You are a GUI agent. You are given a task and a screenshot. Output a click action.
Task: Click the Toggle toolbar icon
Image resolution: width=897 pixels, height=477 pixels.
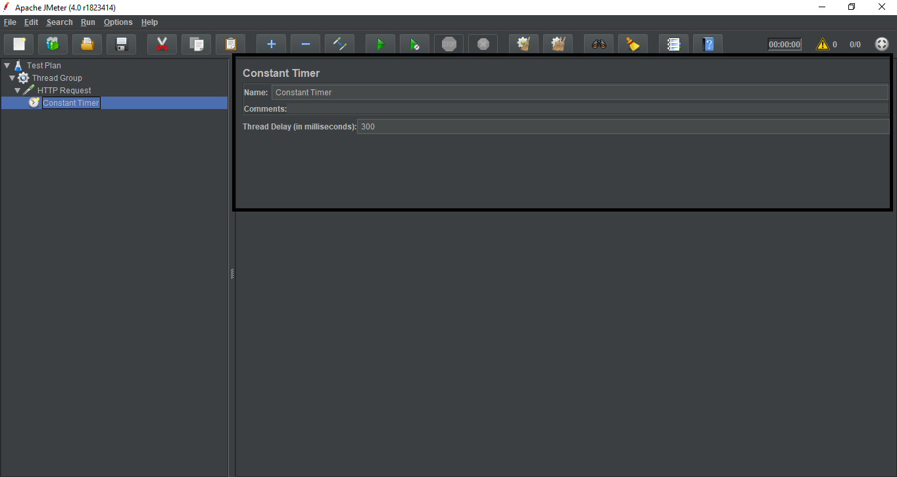(339, 44)
